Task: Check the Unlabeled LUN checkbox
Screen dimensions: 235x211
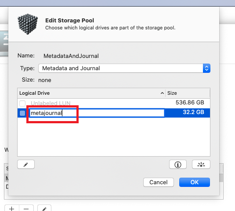Action: click(x=22, y=103)
